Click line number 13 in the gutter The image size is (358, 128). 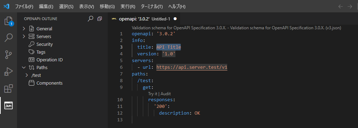tap(120, 120)
